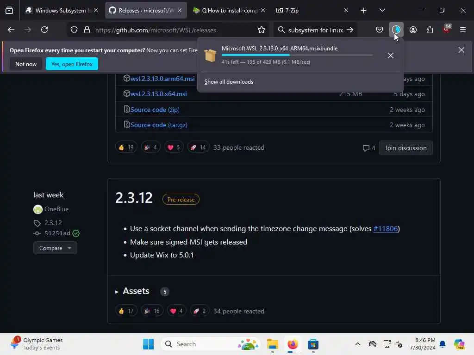Open 2.3.12 release title
This screenshot has width=474, height=355.
tap(134, 198)
